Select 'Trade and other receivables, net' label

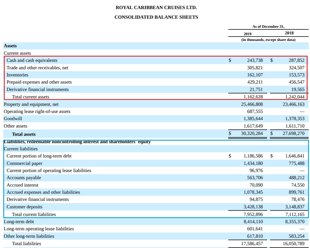(37, 68)
